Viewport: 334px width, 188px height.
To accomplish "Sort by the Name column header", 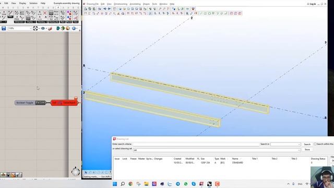I will (235, 159).
